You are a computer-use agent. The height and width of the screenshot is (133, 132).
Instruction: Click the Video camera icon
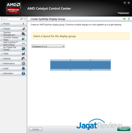tap(23, 53)
